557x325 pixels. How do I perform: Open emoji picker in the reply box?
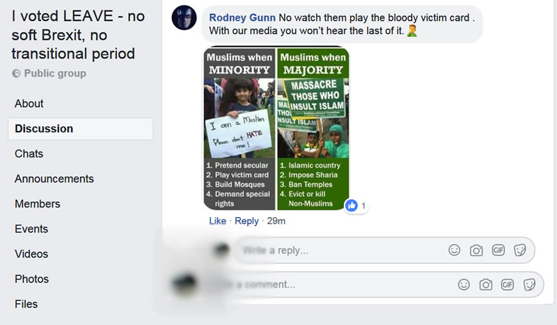pyautogui.click(x=454, y=251)
